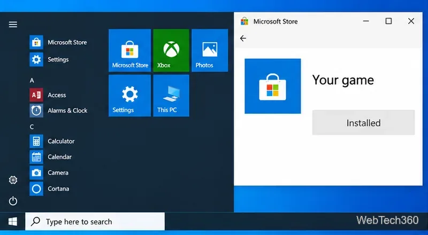
Task: Select the 'Camera' entry text
Action: click(x=58, y=173)
